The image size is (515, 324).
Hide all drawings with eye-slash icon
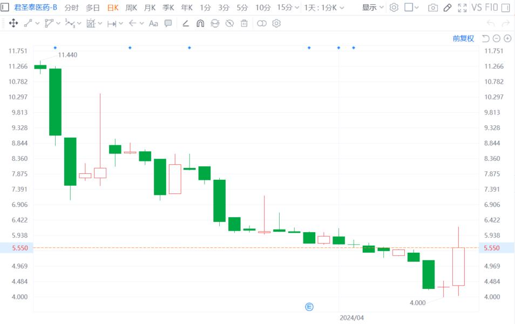[x=229, y=23]
